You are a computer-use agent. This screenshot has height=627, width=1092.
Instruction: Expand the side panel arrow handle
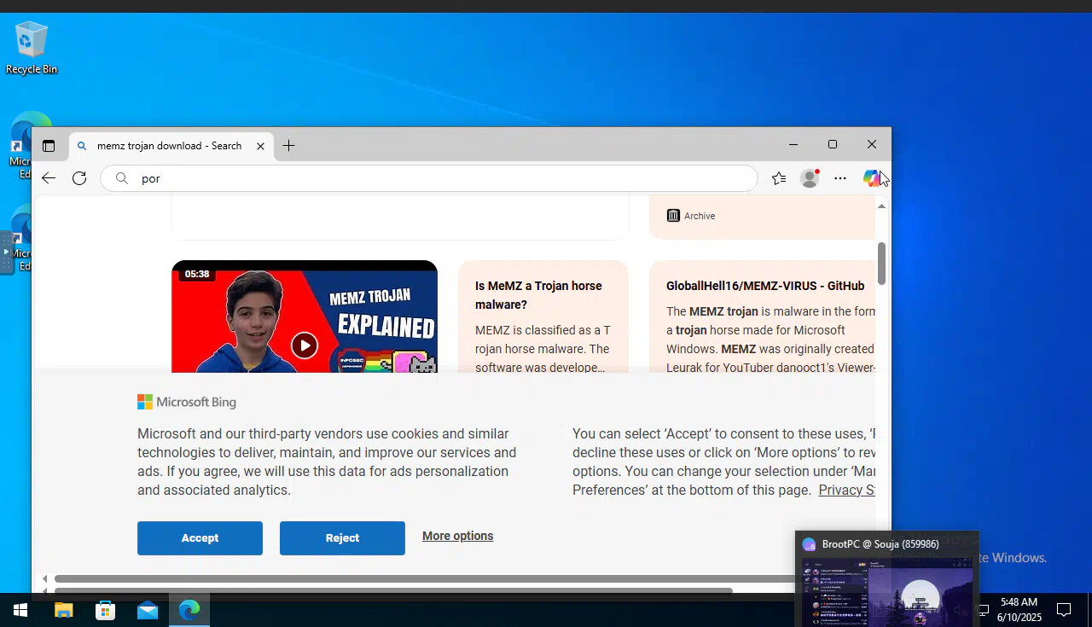(x=7, y=253)
